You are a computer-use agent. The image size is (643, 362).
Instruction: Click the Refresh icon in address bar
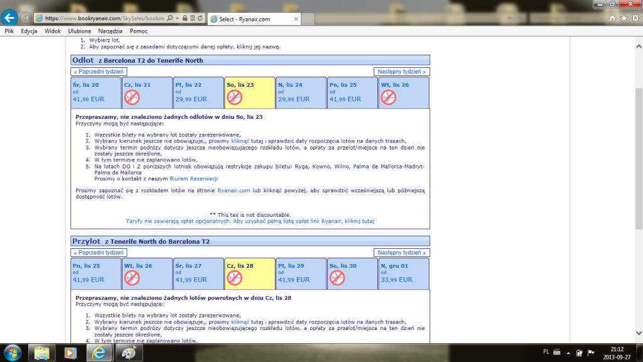(200, 18)
